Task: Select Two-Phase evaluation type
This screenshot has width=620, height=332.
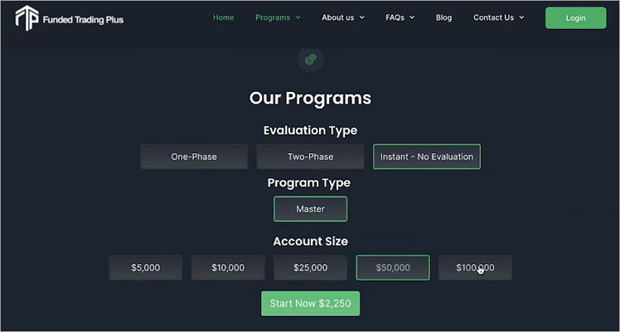Action: [x=310, y=156]
